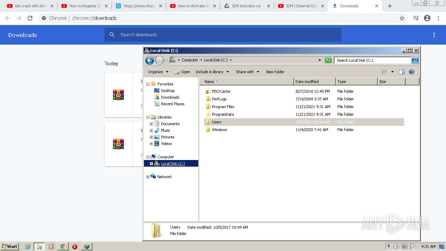Open the Share with dropdown
This screenshot has height=251, width=446.
247,72
